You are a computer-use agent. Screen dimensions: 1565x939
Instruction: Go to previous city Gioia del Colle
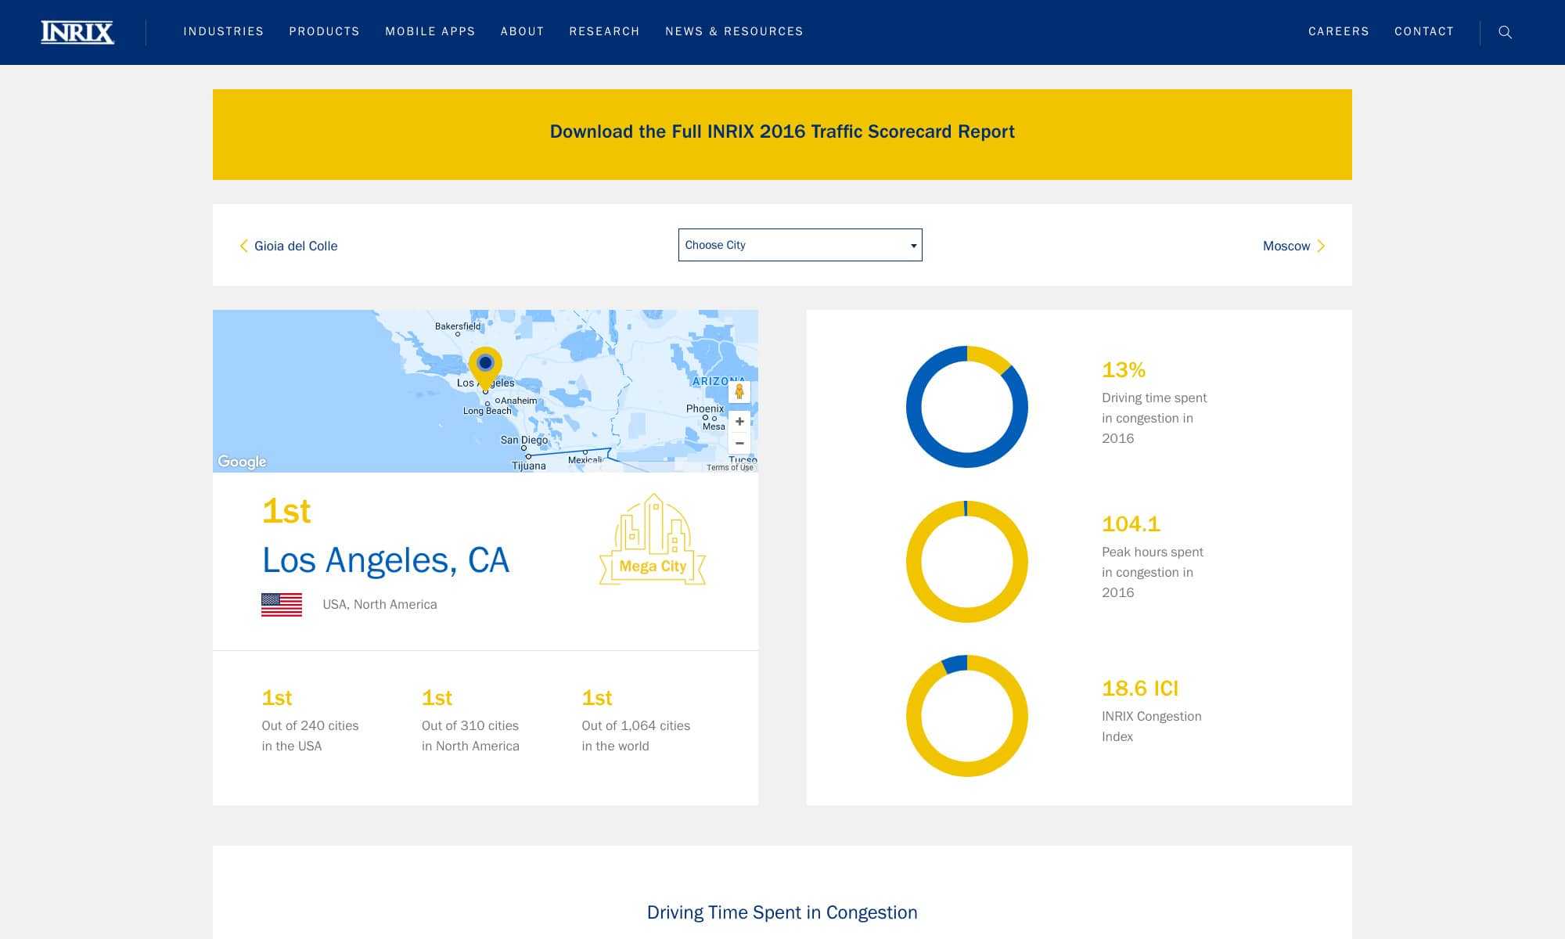tap(288, 246)
